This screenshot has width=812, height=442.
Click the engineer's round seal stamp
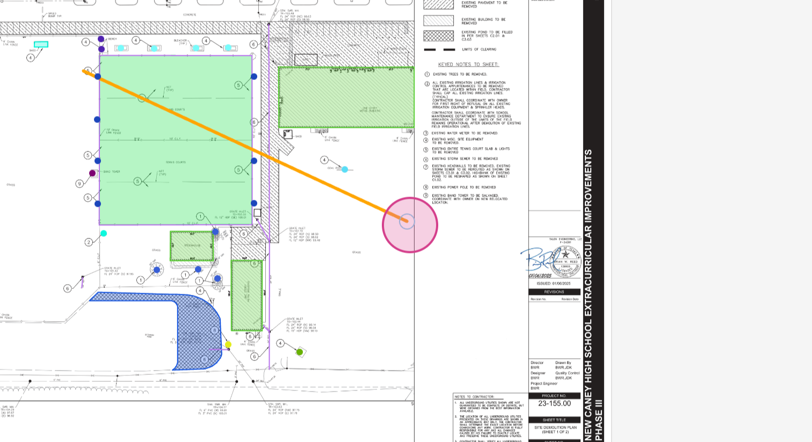point(564,260)
